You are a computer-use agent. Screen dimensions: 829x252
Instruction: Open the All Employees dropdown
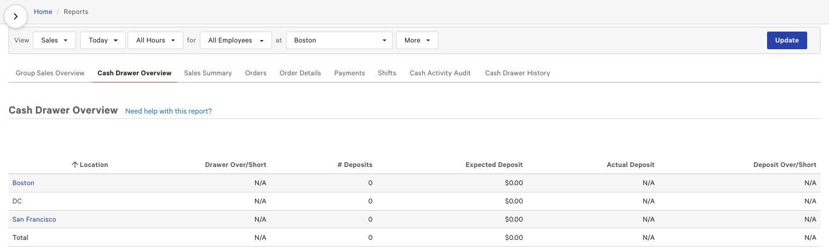(x=235, y=40)
